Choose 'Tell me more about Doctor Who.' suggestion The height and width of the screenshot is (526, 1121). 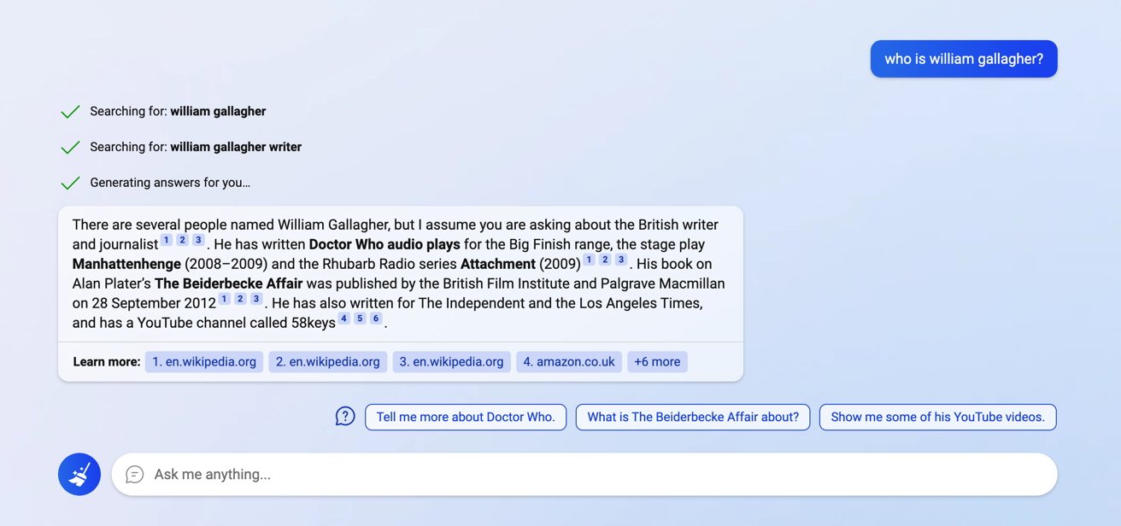coord(466,417)
